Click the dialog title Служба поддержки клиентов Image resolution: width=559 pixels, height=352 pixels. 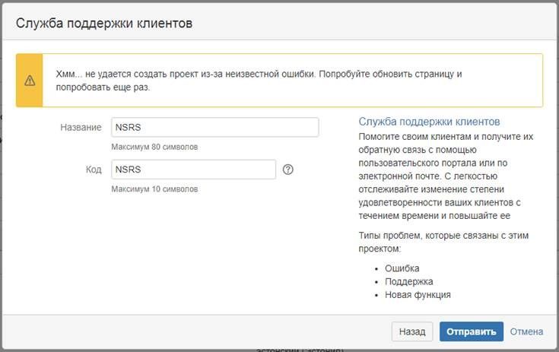(104, 23)
